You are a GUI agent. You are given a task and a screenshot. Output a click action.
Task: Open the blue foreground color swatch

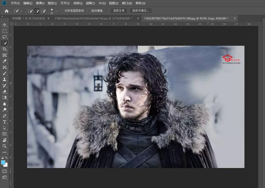pyautogui.click(x=3, y=162)
